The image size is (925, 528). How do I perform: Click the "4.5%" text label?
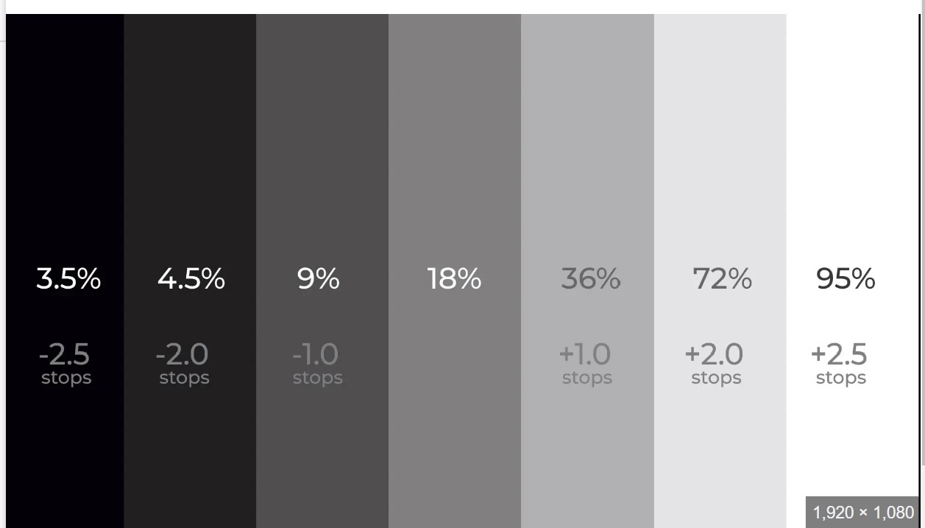pos(191,279)
